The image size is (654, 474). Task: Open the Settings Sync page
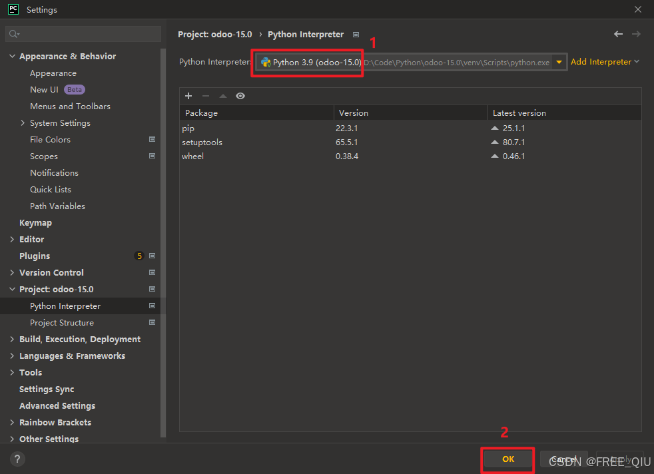click(x=47, y=389)
